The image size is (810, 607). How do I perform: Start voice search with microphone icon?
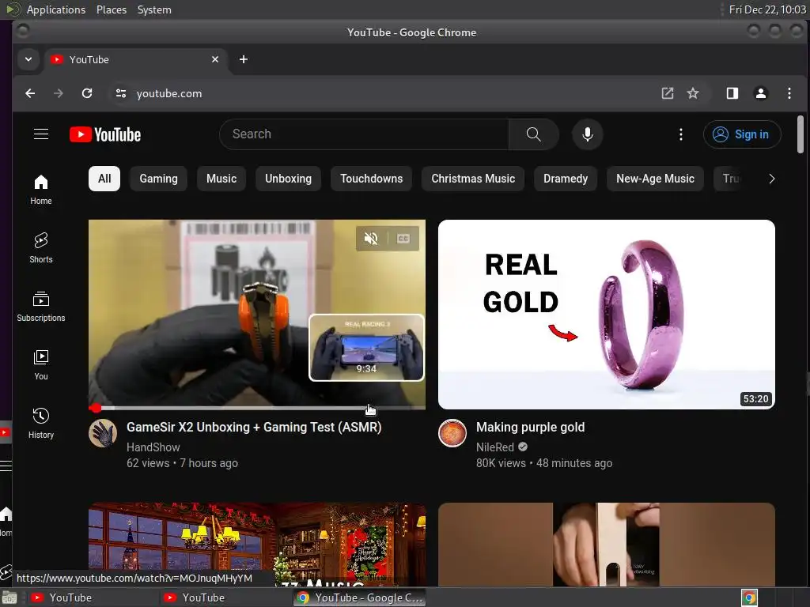588,134
